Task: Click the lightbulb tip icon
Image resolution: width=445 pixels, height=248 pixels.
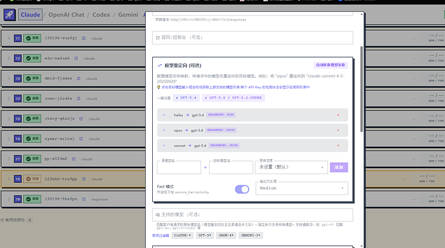Action: (159, 87)
